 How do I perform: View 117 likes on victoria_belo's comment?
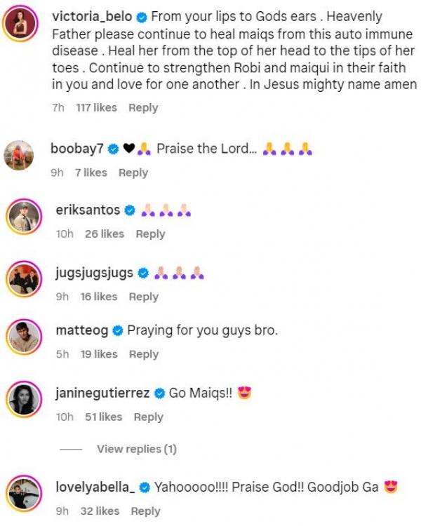tap(96, 108)
